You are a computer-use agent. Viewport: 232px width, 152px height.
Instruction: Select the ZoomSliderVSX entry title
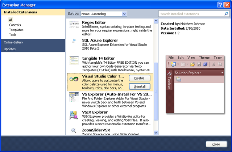(96, 130)
